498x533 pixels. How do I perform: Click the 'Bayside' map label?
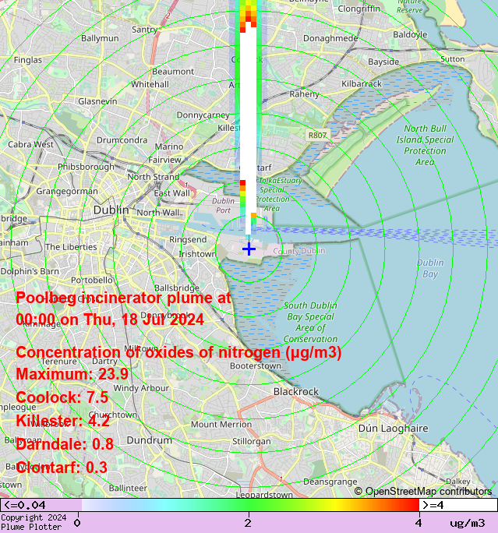click(x=383, y=62)
